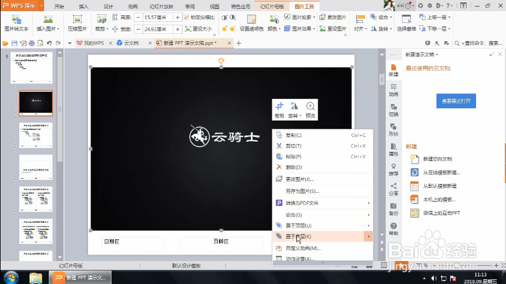The width and height of the screenshot is (506, 284).
Task: Open the 旋转 dropdown in ribbon
Action: point(391,29)
